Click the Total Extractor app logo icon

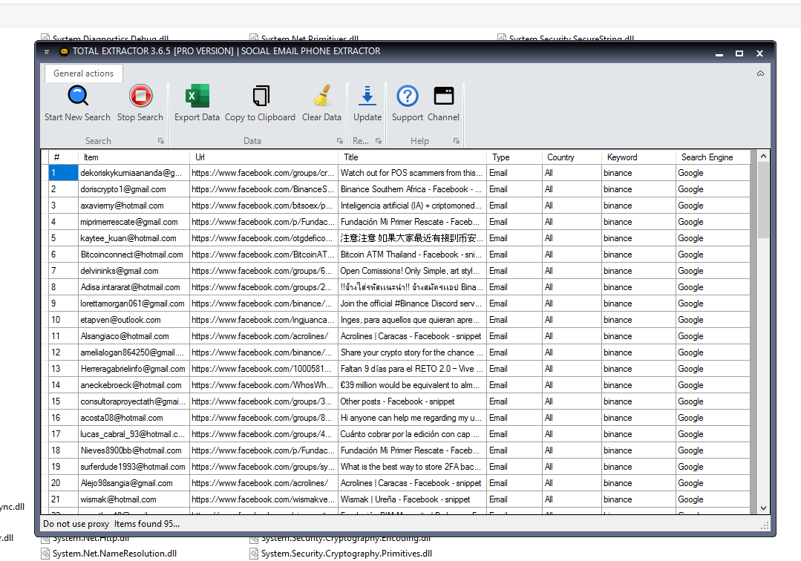pos(63,51)
